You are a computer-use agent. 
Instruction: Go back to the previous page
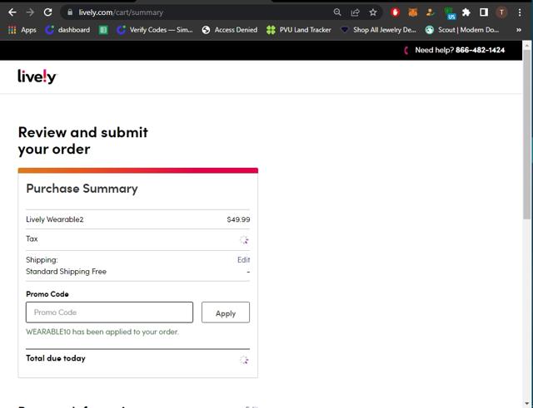pos(12,12)
